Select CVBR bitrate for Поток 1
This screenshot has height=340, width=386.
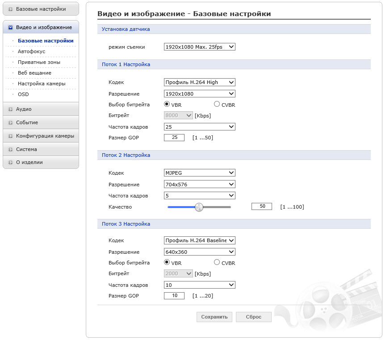(217, 104)
